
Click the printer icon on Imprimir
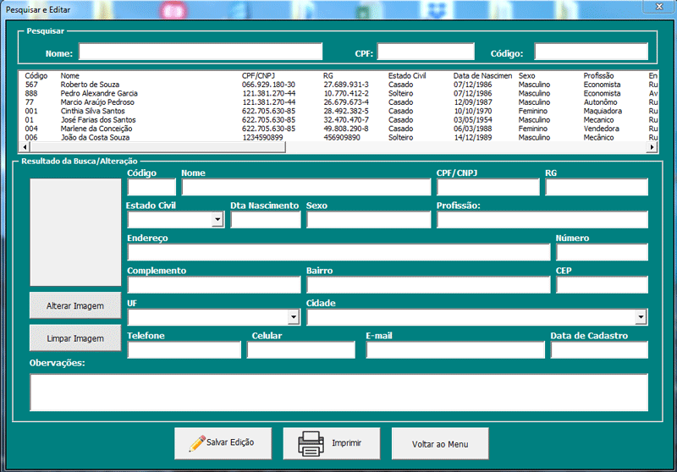coord(311,443)
